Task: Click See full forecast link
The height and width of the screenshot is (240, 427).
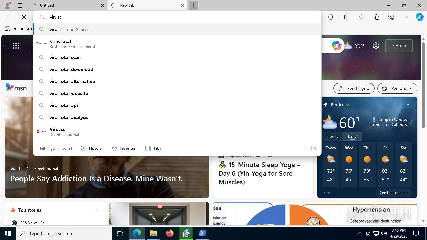Action: tap(394, 193)
